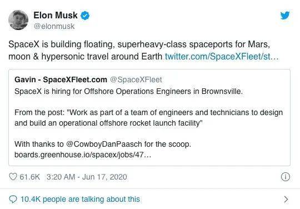Open the twitter.com/SpaceXFleet link
This screenshot has height=209, width=300.
[x=222, y=57]
